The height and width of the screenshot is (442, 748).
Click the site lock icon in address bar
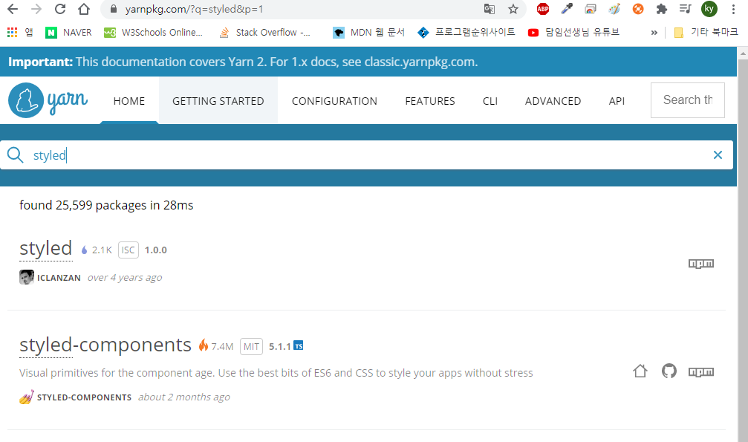pos(114,9)
